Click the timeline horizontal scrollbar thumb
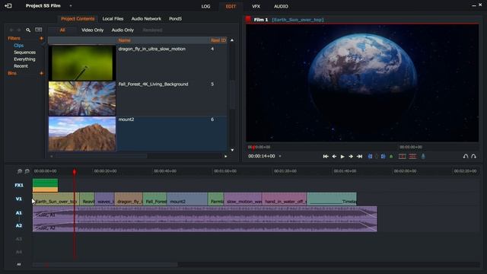The height and width of the screenshot is (274, 487). [x=105, y=265]
